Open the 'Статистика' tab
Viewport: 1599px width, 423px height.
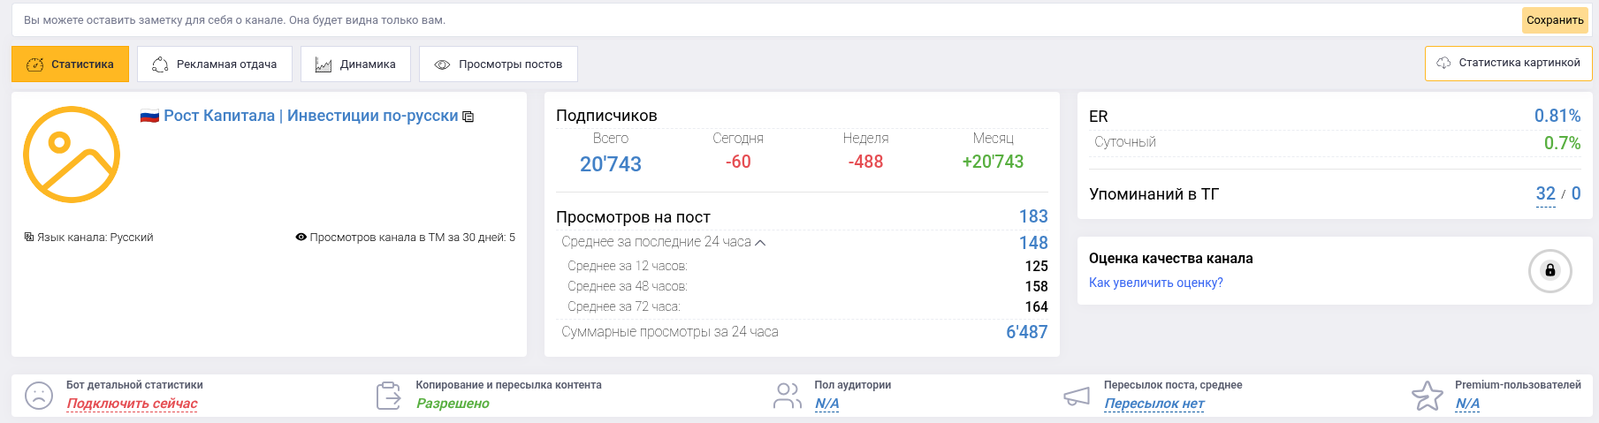click(70, 64)
